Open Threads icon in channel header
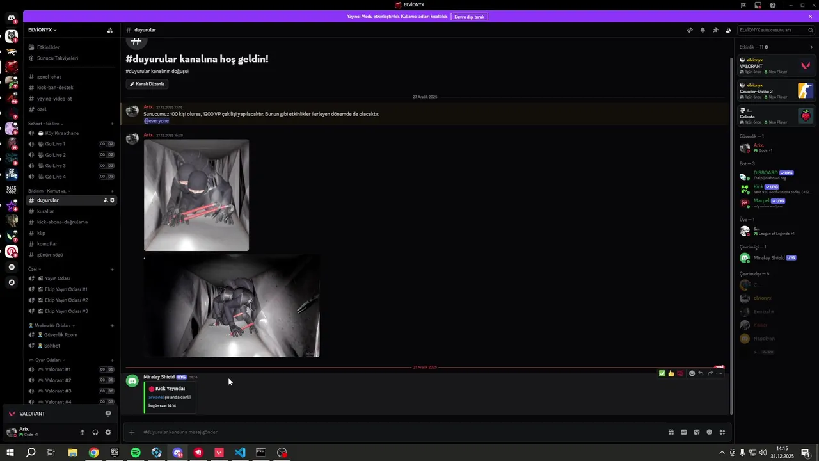This screenshot has width=819, height=461. click(690, 30)
